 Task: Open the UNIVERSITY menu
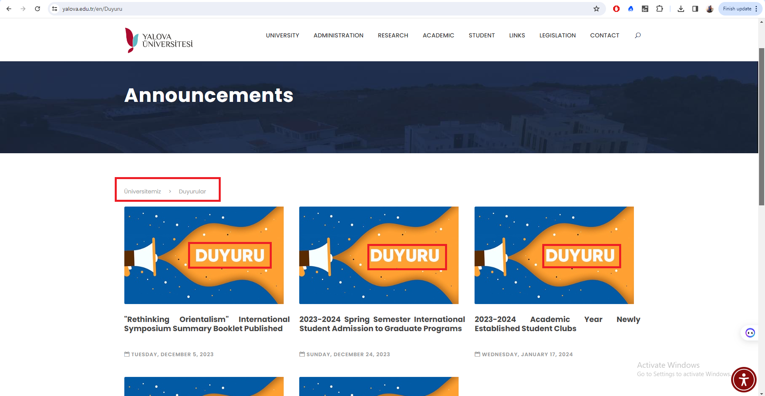click(282, 35)
